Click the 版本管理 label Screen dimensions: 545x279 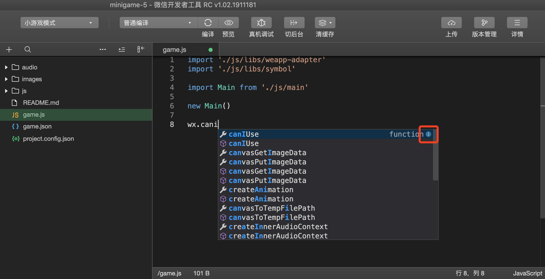tap(484, 34)
